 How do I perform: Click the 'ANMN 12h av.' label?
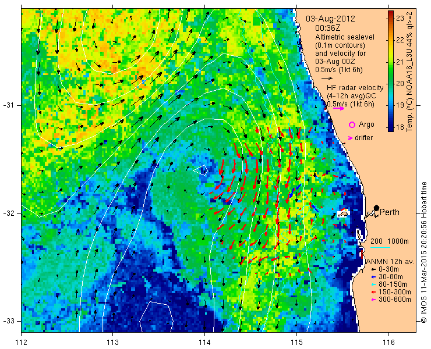coord(391,261)
